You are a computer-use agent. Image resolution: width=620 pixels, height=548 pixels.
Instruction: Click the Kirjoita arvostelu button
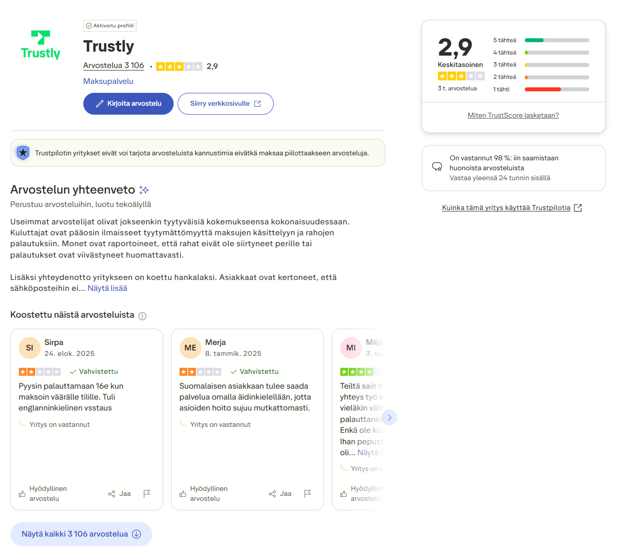(128, 104)
